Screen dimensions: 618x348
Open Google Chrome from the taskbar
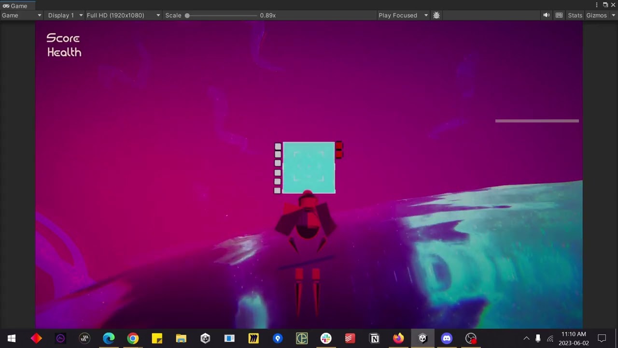click(x=133, y=338)
